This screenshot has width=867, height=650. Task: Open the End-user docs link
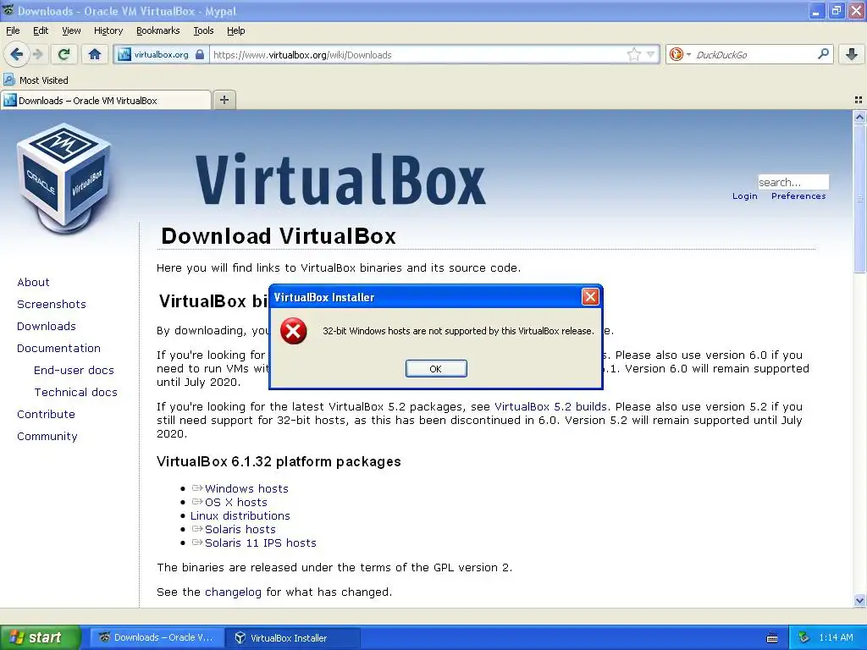(x=74, y=371)
